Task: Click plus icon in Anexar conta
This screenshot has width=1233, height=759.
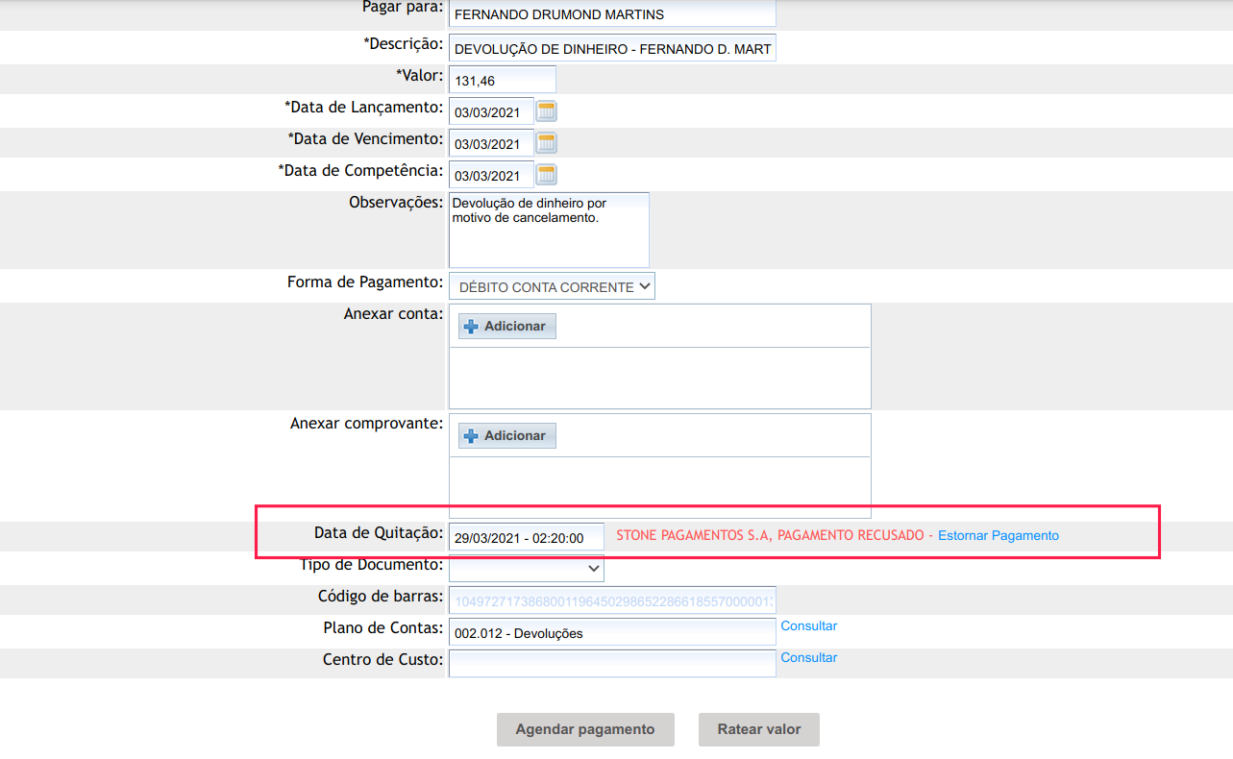Action: tap(471, 327)
